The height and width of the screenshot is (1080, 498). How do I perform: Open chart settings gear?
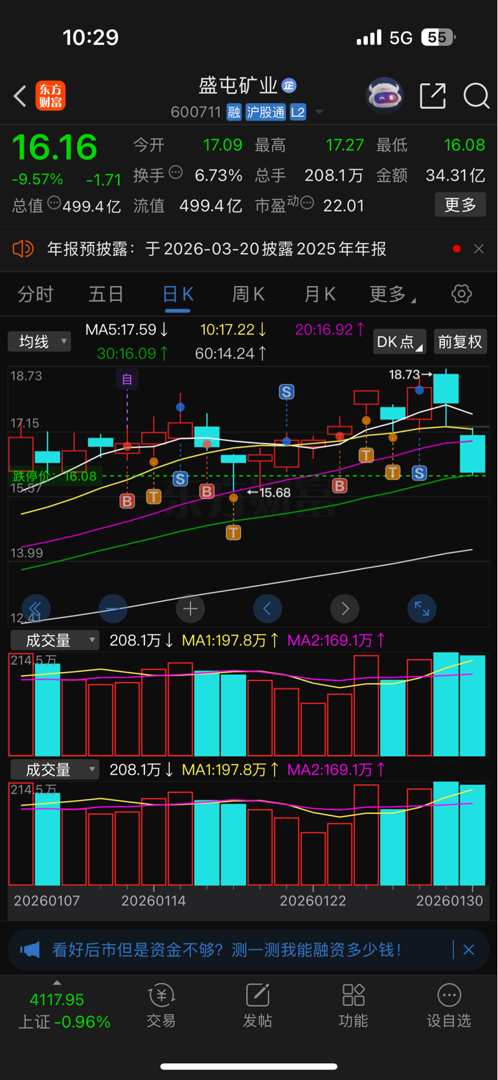point(461,294)
